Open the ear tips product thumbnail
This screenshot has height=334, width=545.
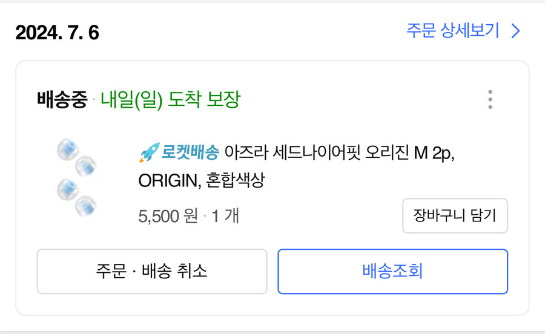76,178
